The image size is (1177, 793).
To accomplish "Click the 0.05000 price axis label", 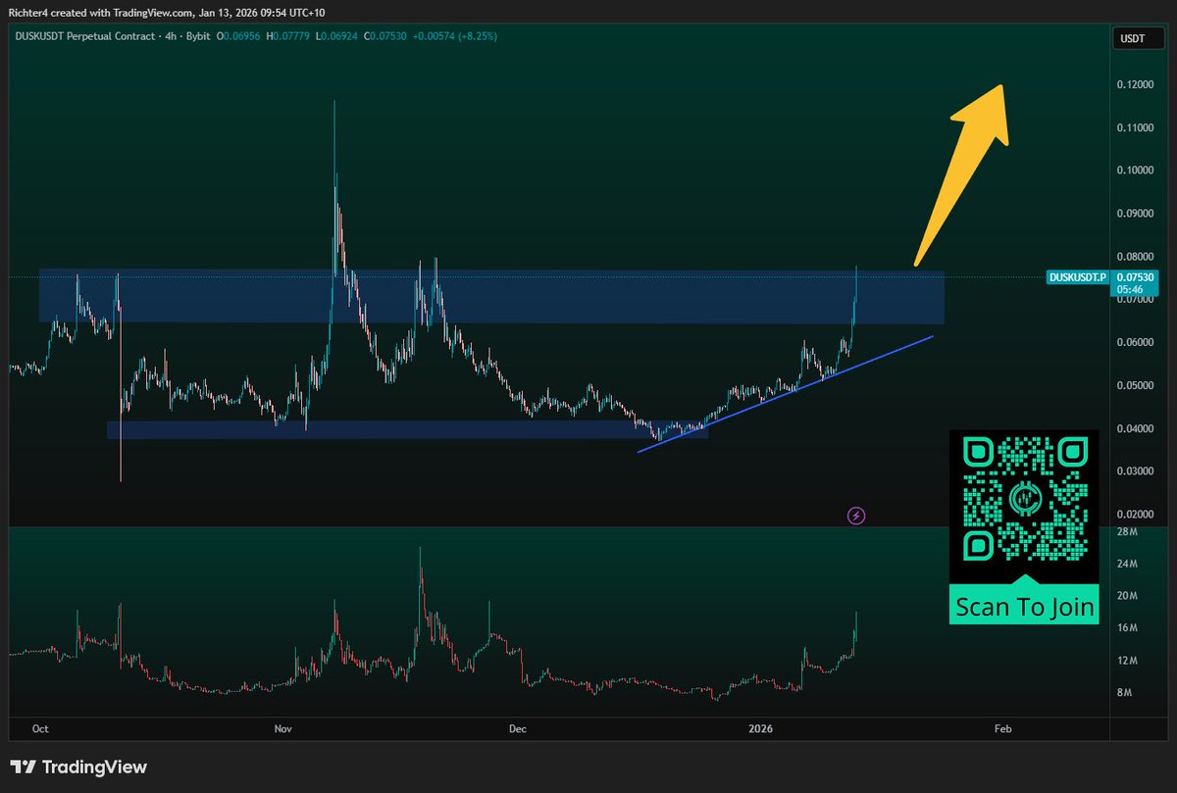I will click(x=1135, y=386).
